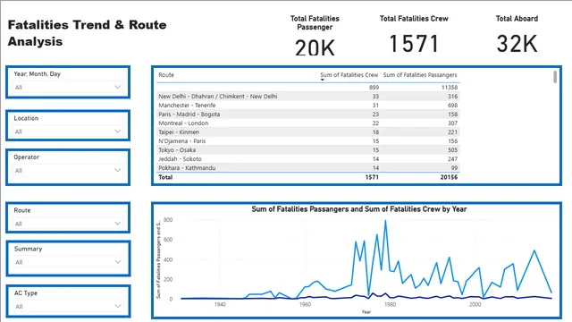Select the Pokhara - Kathmandu row
The width and height of the screenshot is (572, 322).
(x=308, y=168)
